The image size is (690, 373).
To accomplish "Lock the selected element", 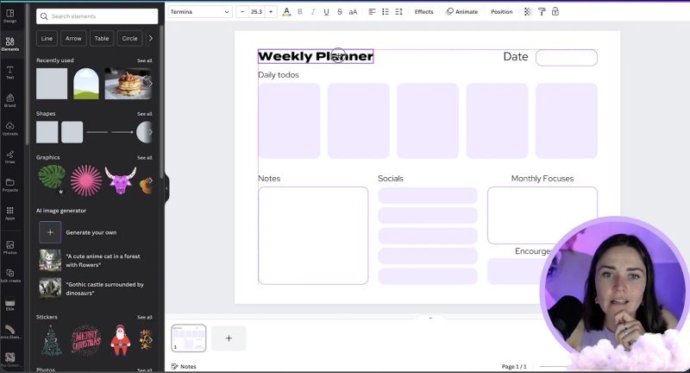I will tap(555, 12).
